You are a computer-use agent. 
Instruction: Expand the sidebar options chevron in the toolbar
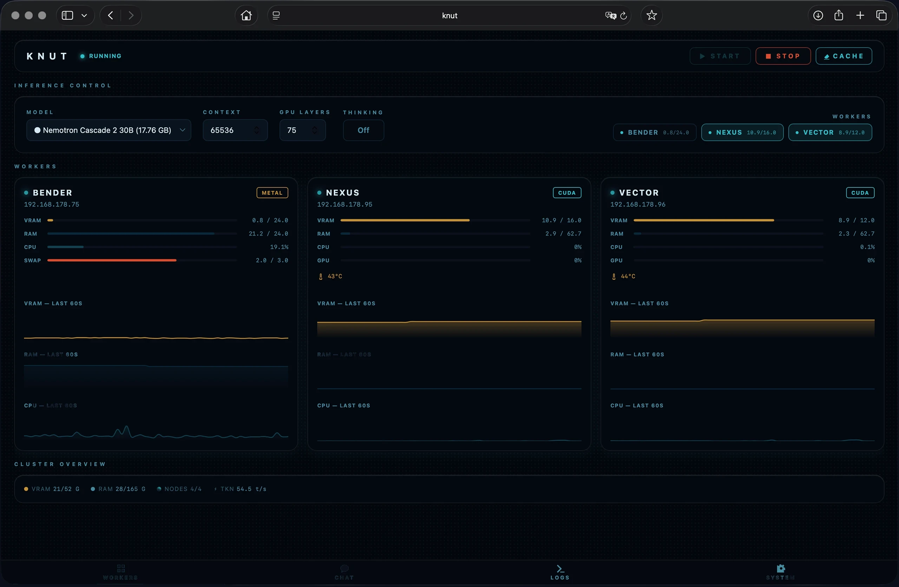[85, 15]
